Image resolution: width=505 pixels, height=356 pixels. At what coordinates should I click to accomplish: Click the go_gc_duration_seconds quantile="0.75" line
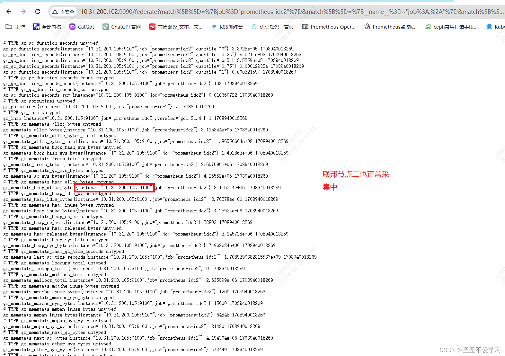coord(154,66)
